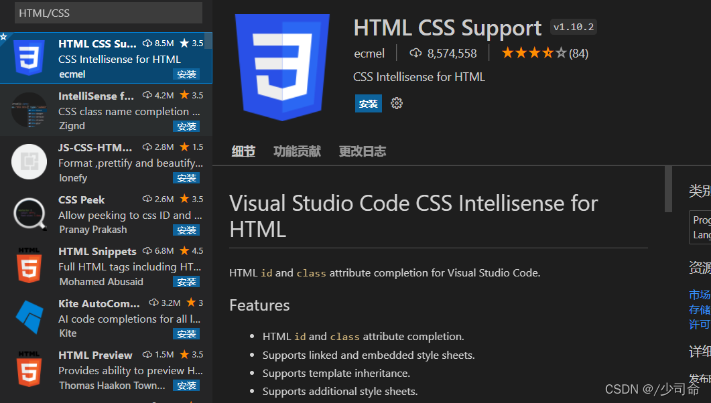Click the HTML CSS Support CSS3 icon in list

point(29,58)
